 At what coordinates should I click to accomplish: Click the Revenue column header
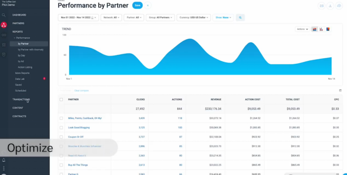coord(216,99)
